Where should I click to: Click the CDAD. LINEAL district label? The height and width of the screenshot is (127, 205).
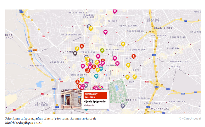click(x=164, y=28)
